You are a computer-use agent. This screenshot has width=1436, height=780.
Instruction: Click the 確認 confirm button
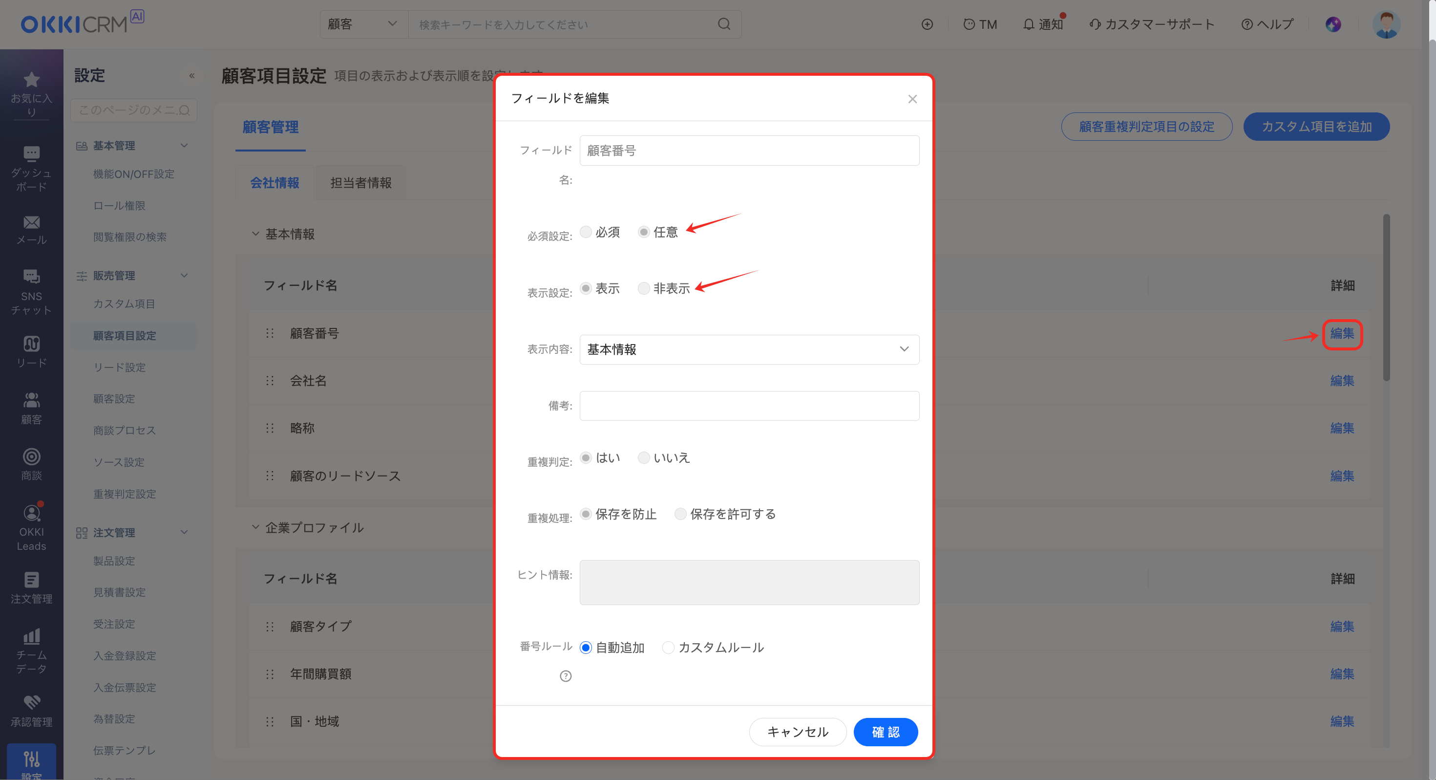[x=885, y=732]
